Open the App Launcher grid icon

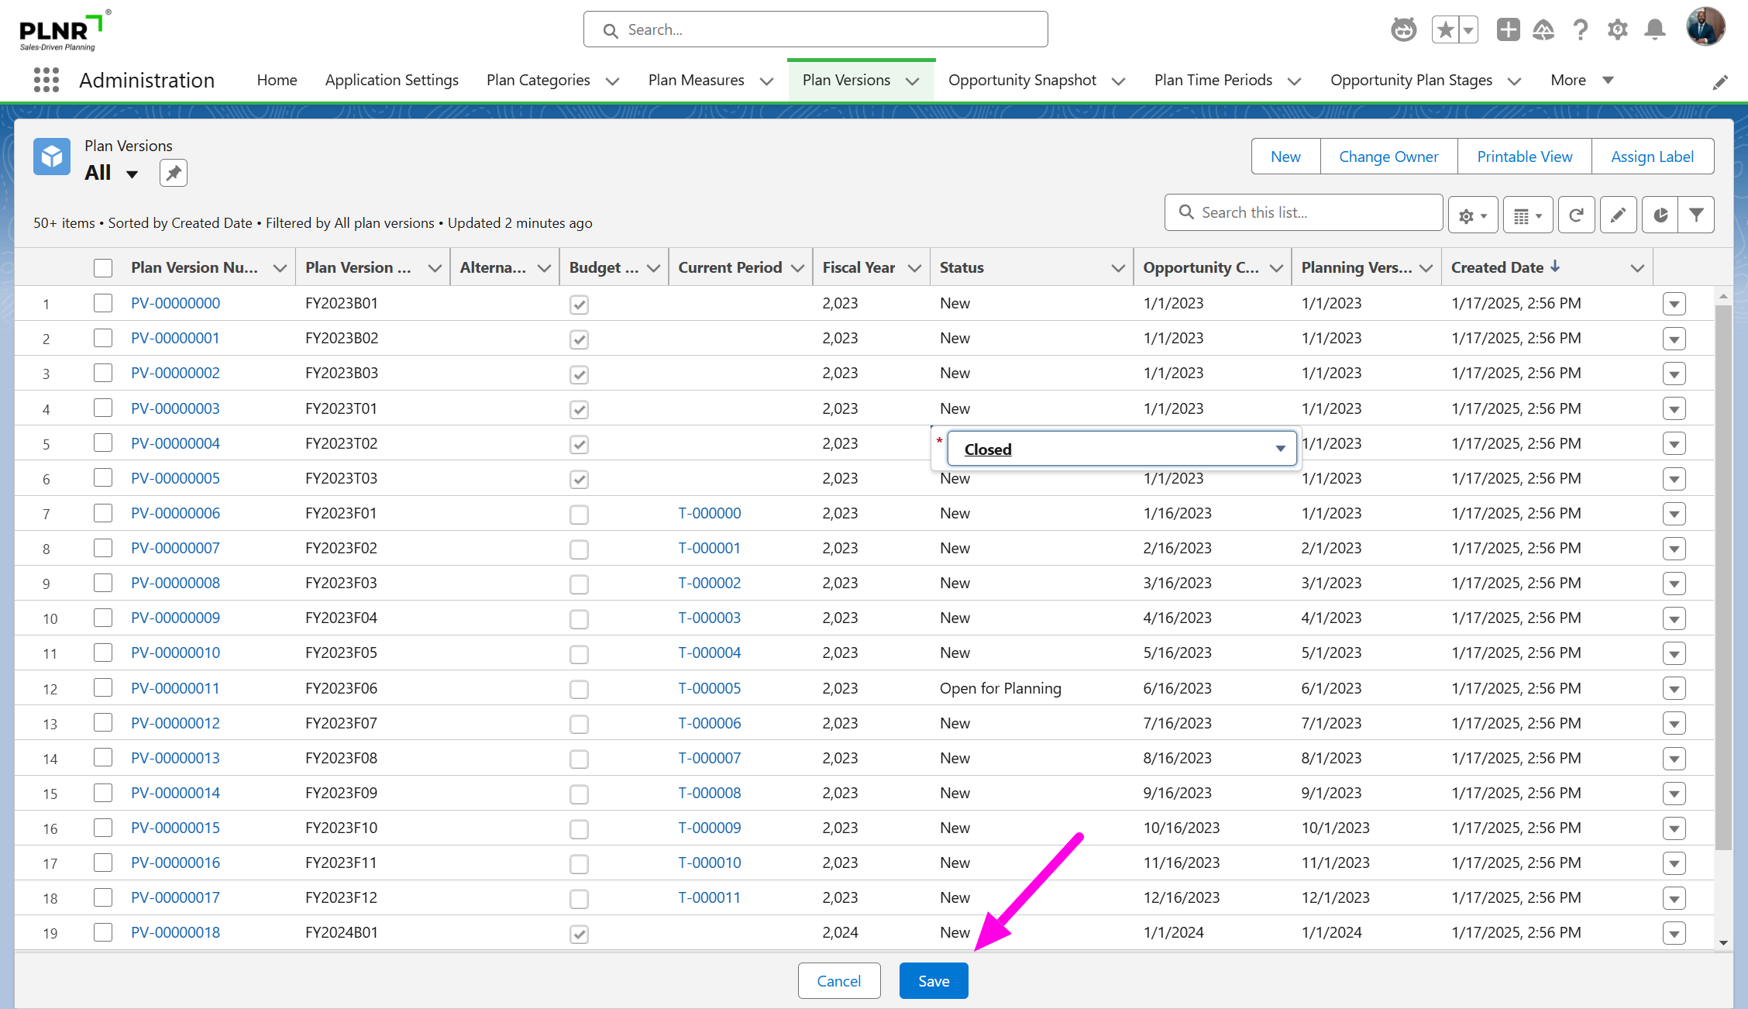coord(46,80)
